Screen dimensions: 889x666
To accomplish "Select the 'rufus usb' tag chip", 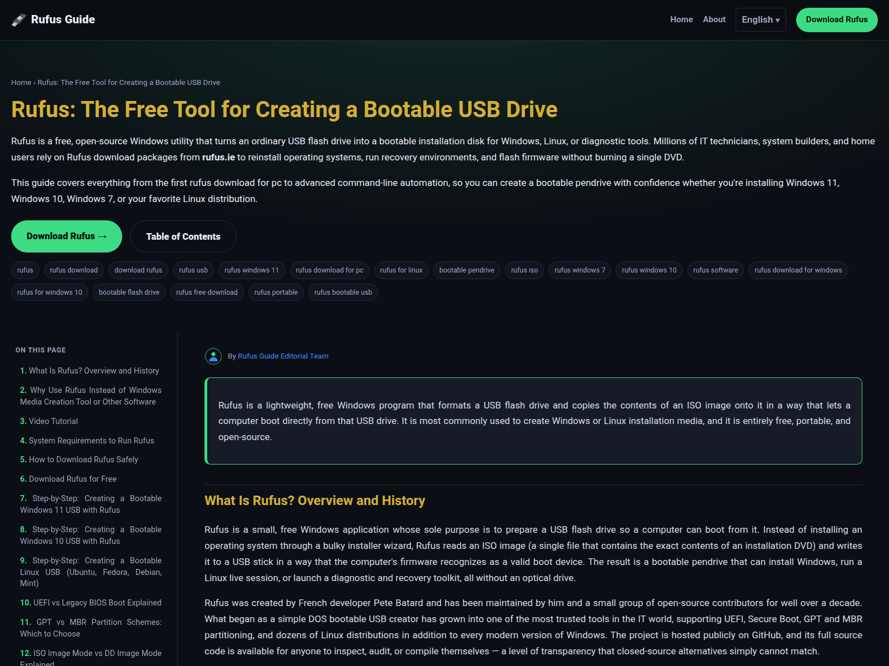I will (x=193, y=270).
